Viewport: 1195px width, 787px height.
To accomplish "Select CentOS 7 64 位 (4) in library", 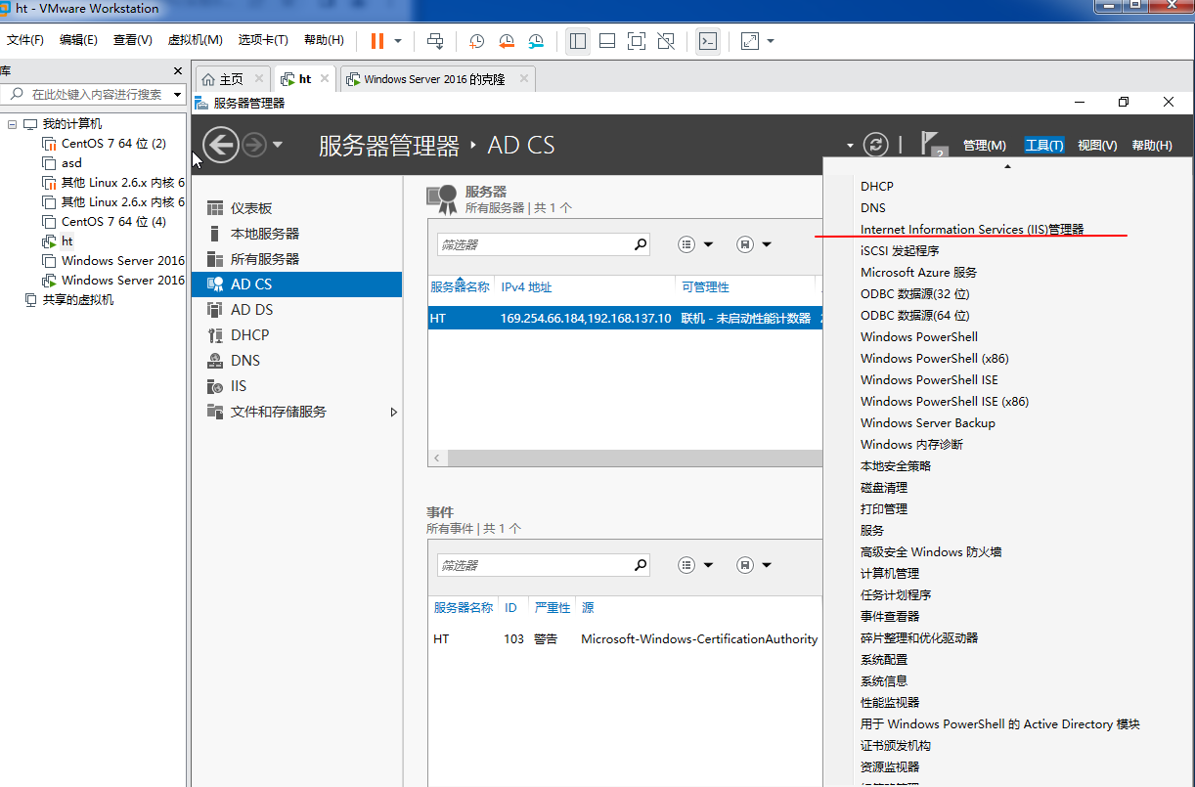I will click(113, 222).
